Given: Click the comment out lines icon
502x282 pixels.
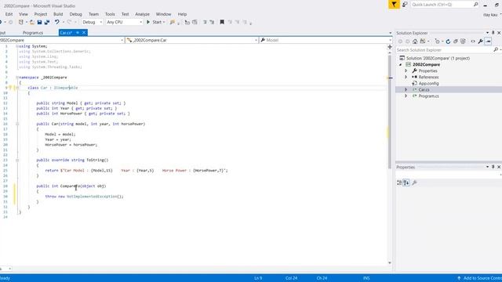Looking at the screenshot, I should click(x=205, y=22).
